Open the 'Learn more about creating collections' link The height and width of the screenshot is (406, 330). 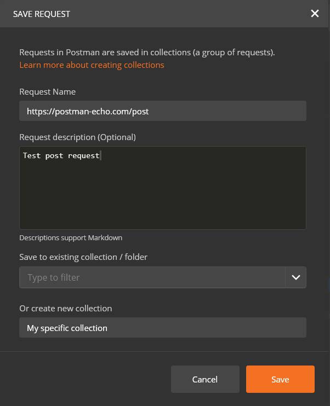(x=92, y=65)
